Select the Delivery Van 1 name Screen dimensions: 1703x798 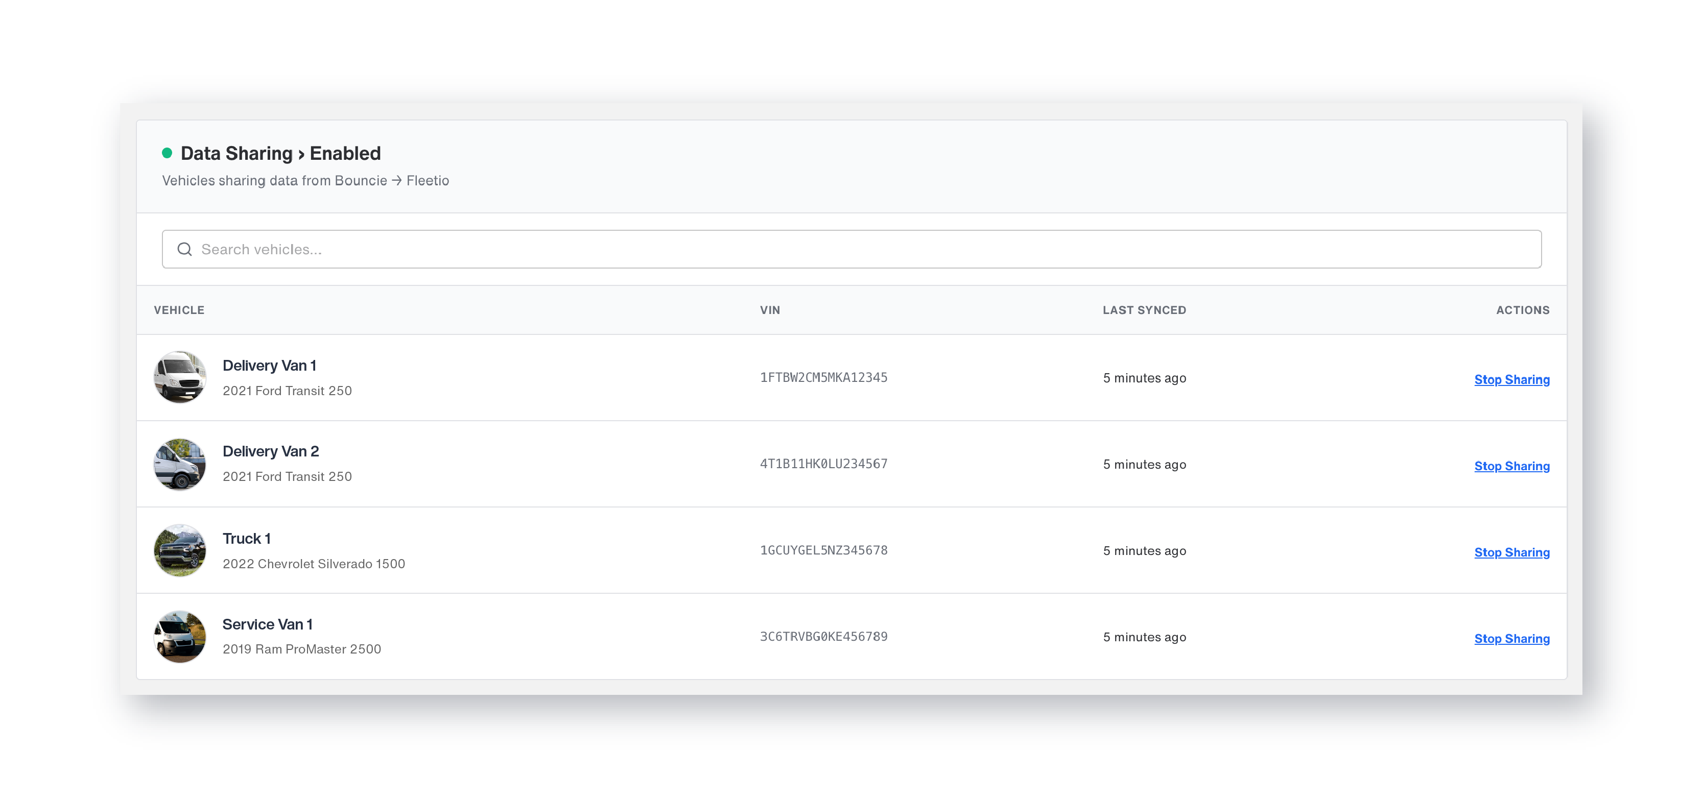(x=269, y=366)
